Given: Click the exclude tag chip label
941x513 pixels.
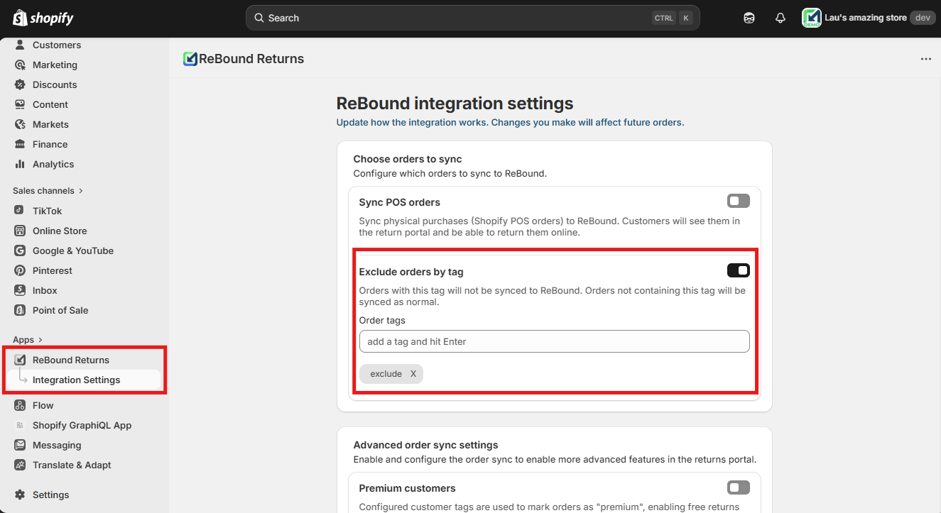Looking at the screenshot, I should pos(386,374).
